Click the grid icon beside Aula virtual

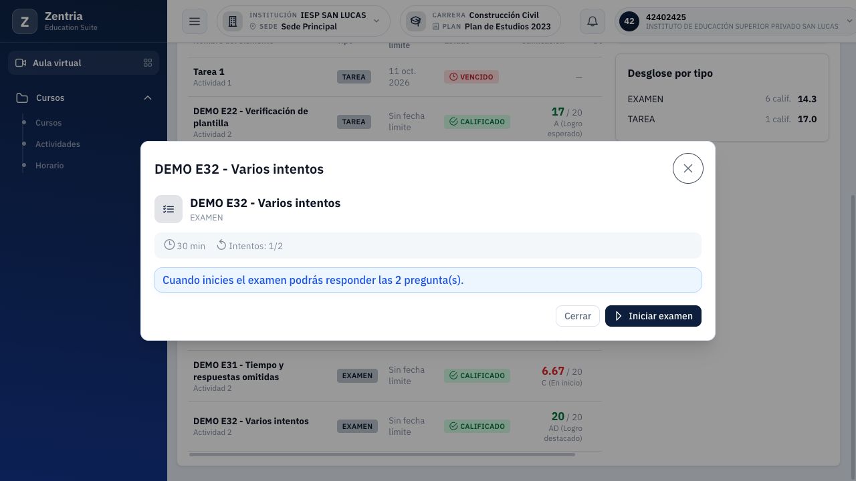[x=148, y=63]
